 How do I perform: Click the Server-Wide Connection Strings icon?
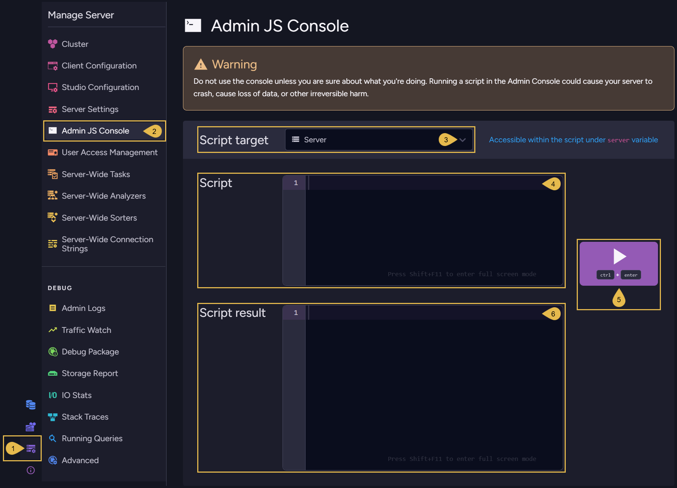[x=53, y=244]
